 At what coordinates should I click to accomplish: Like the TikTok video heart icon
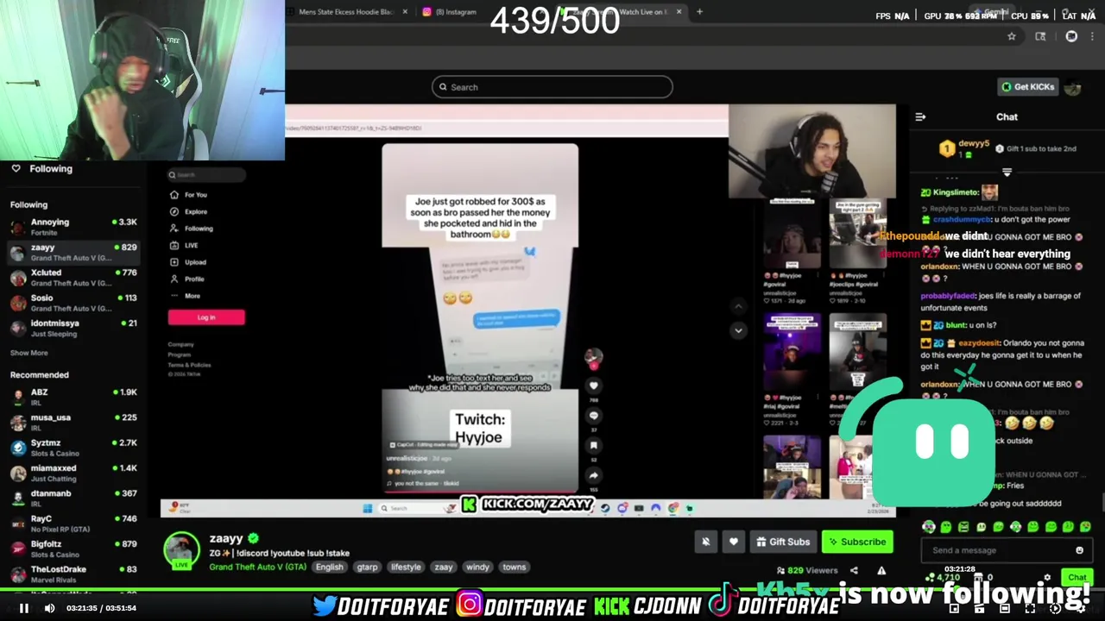[x=593, y=386]
